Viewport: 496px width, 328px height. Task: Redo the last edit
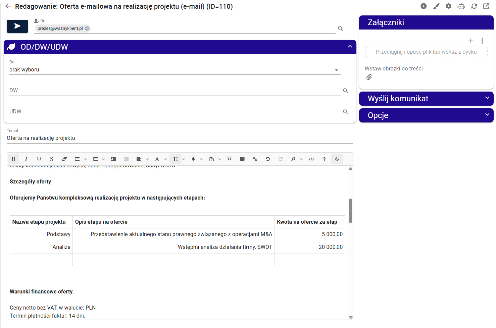(281, 159)
